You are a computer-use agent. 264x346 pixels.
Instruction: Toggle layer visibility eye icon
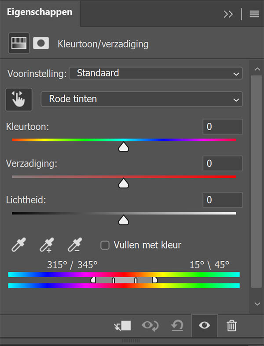(204, 326)
